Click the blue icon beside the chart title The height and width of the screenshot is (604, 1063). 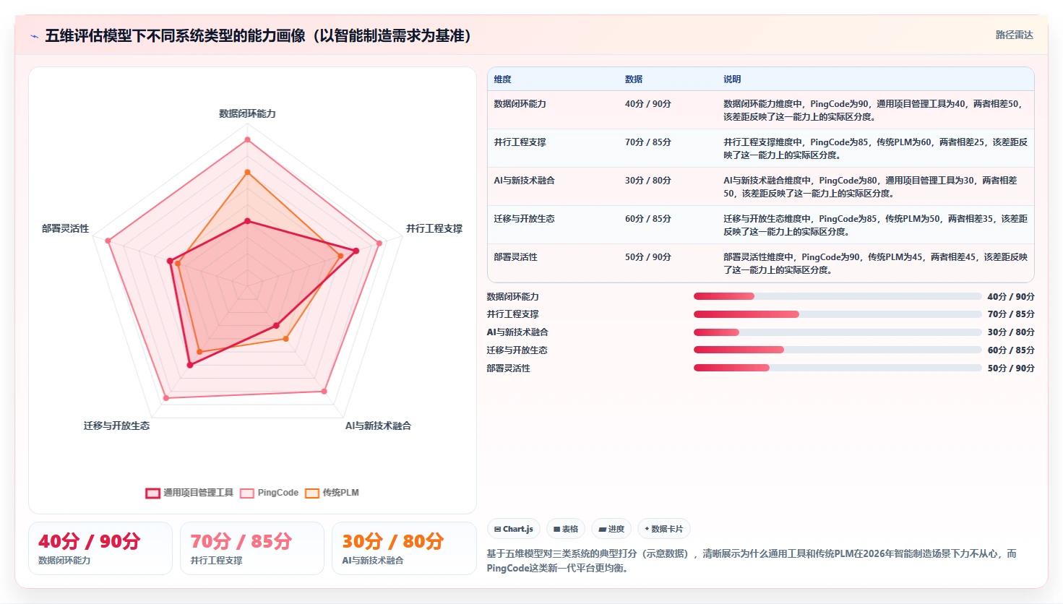click(x=34, y=36)
